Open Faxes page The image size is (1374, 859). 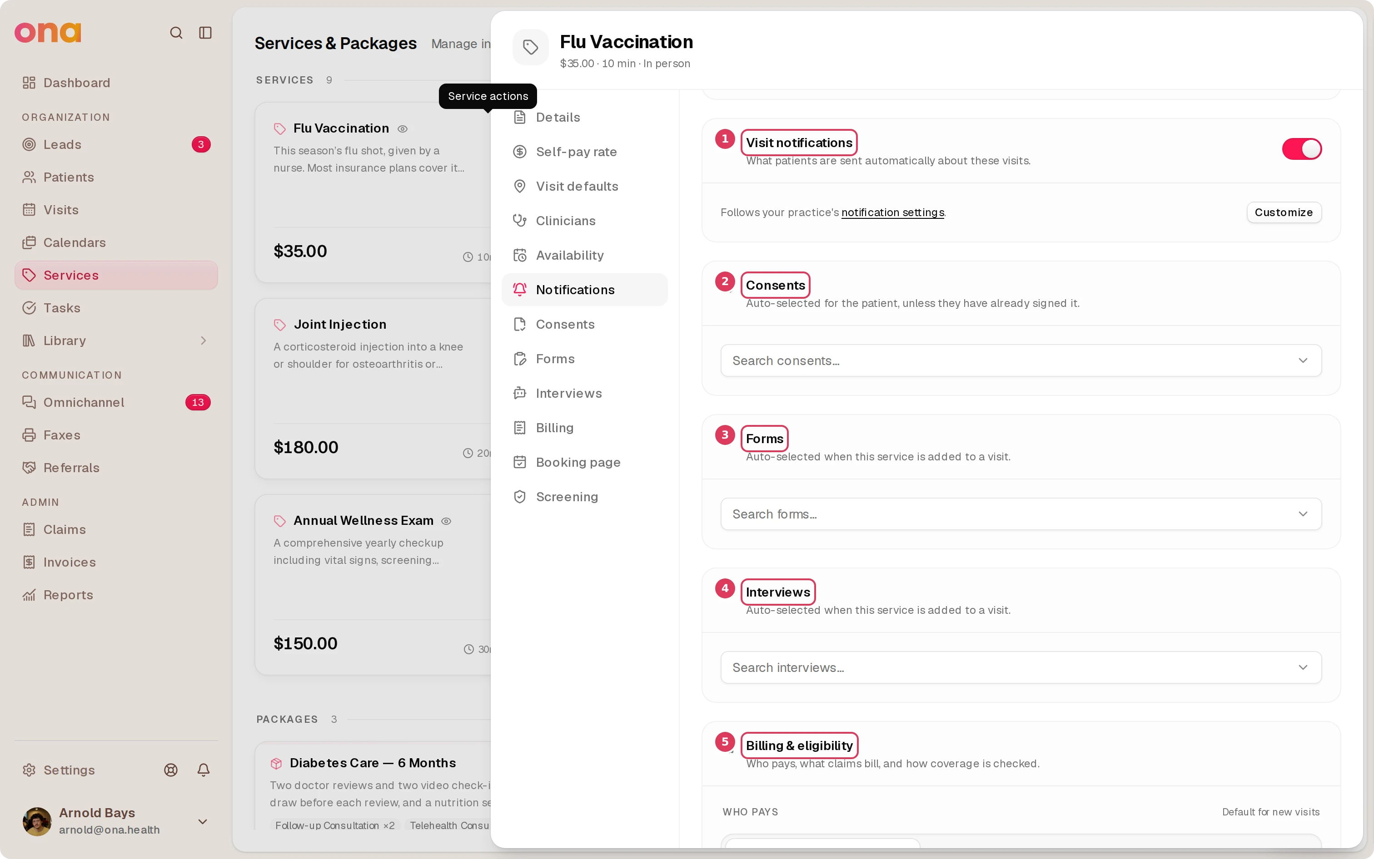(x=116, y=435)
